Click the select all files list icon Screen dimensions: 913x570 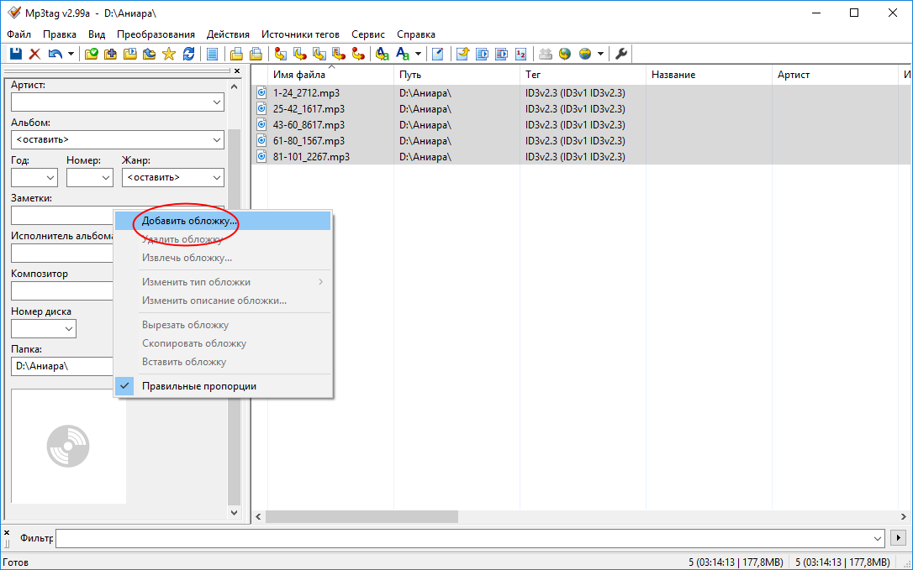[213, 54]
